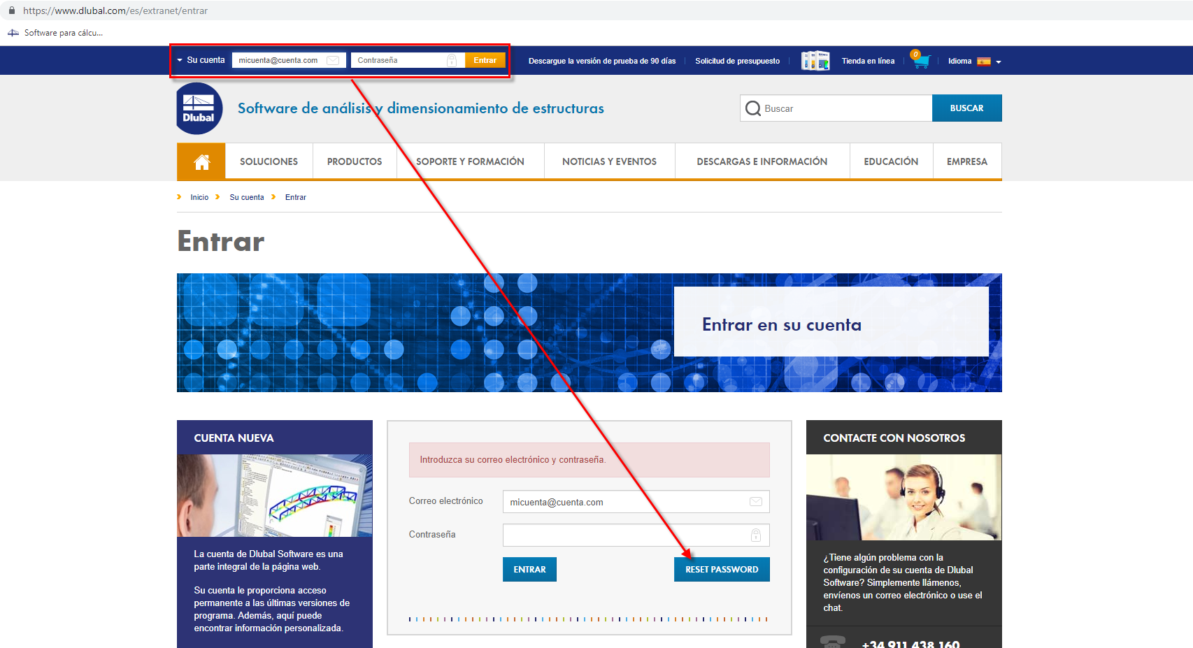Screen dimensions: 1193x648
Task: Click the contact support agent photo
Action: 904,497
